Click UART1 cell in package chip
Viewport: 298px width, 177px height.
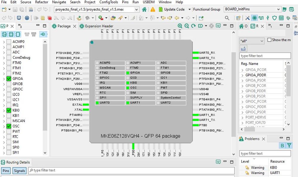[x=140, y=103]
